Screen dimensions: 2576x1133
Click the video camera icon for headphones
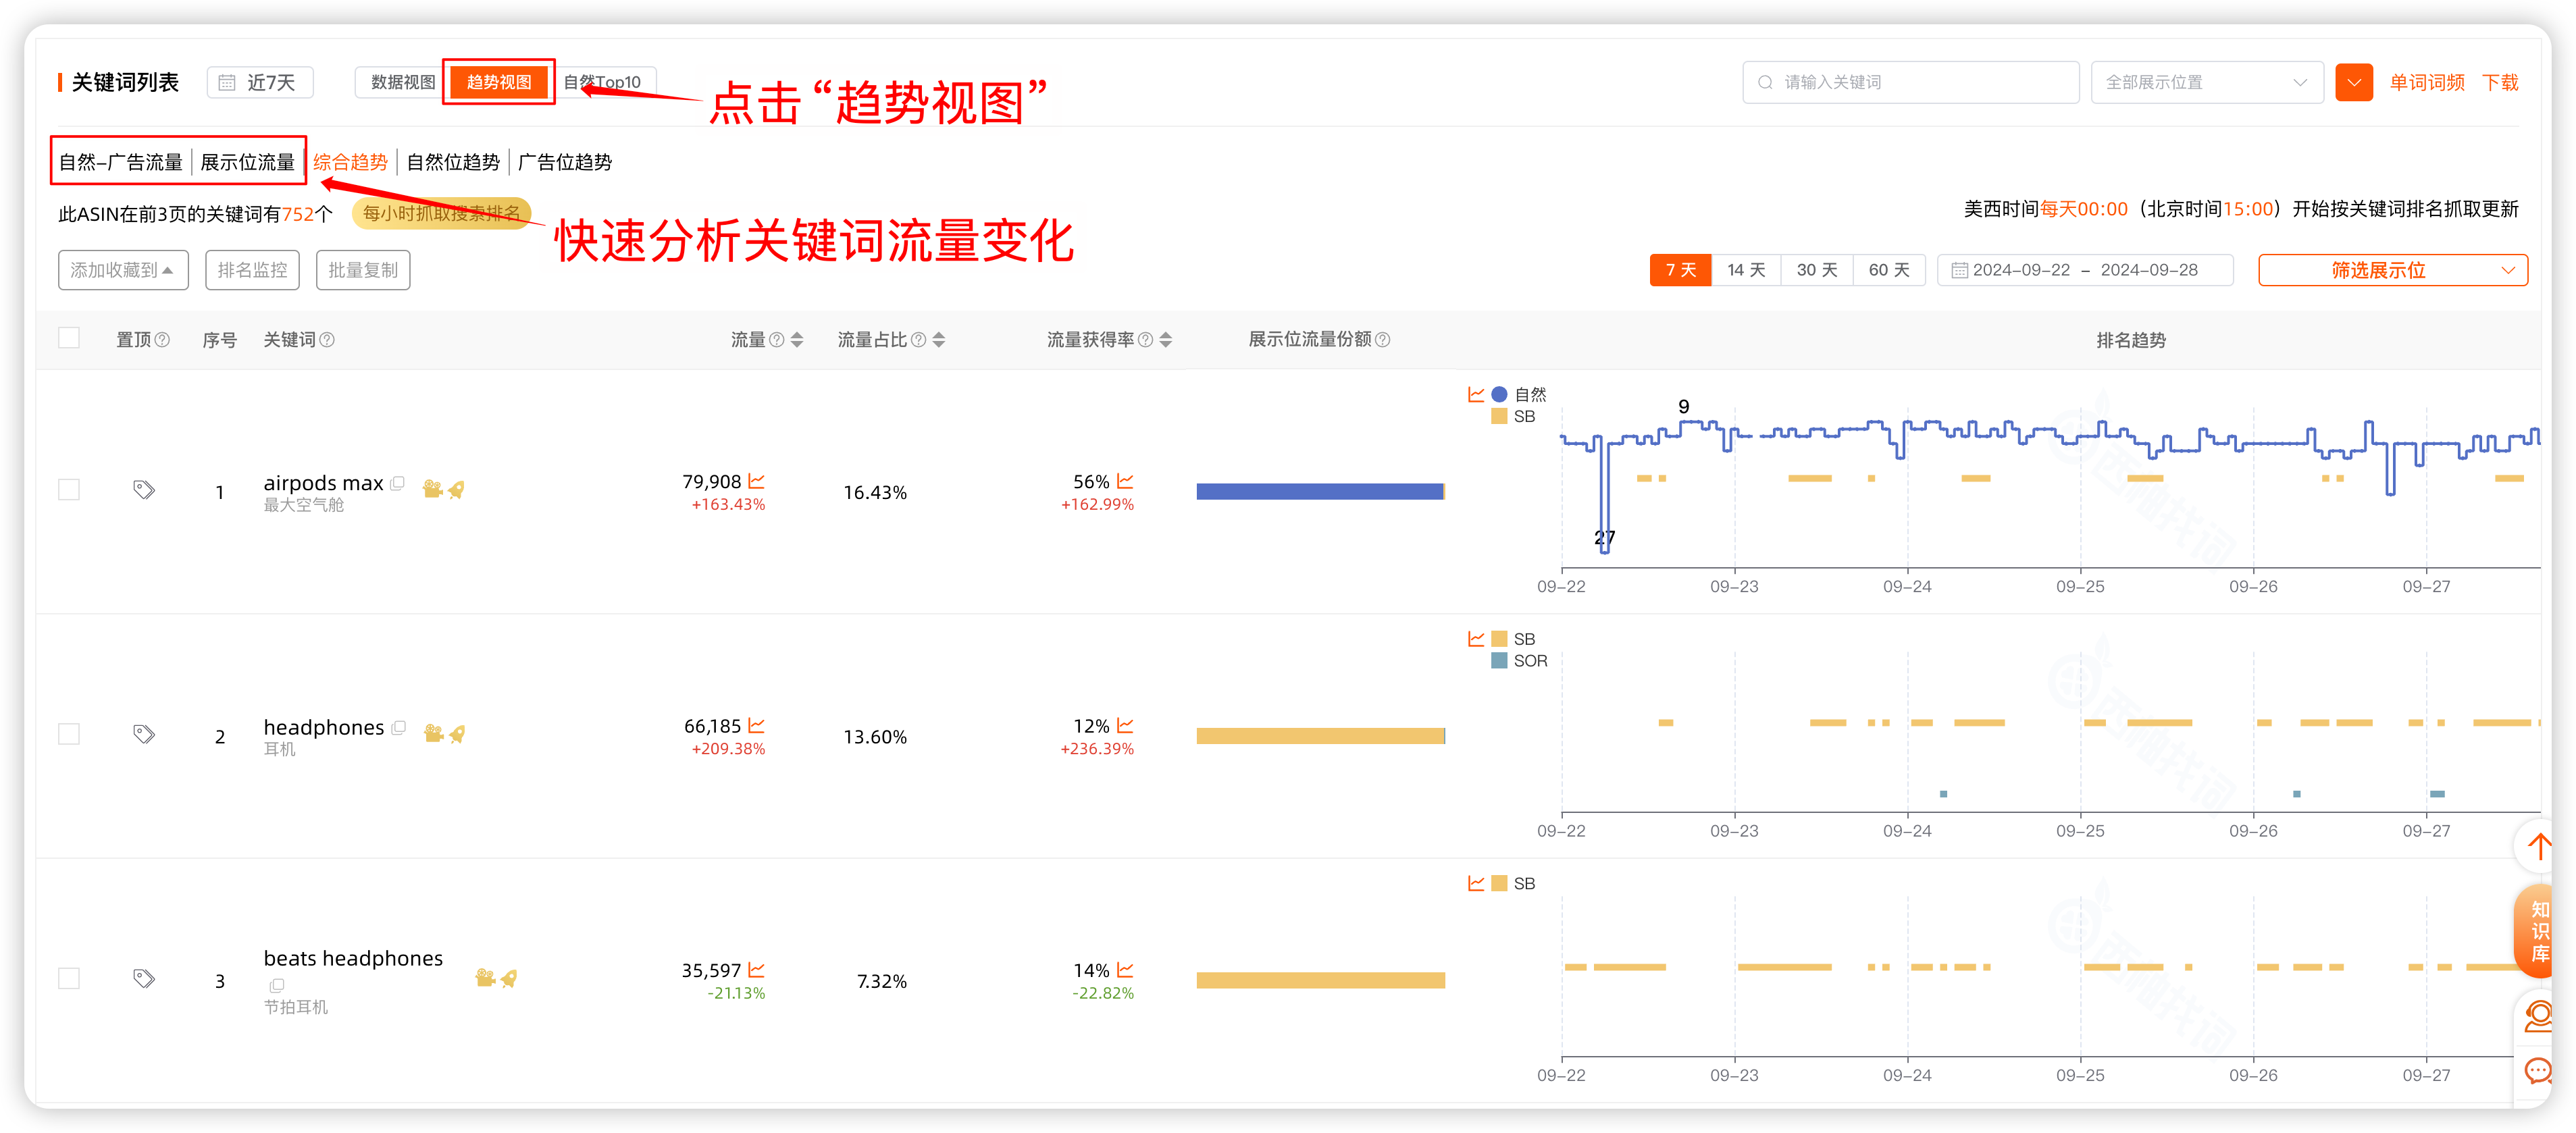433,733
